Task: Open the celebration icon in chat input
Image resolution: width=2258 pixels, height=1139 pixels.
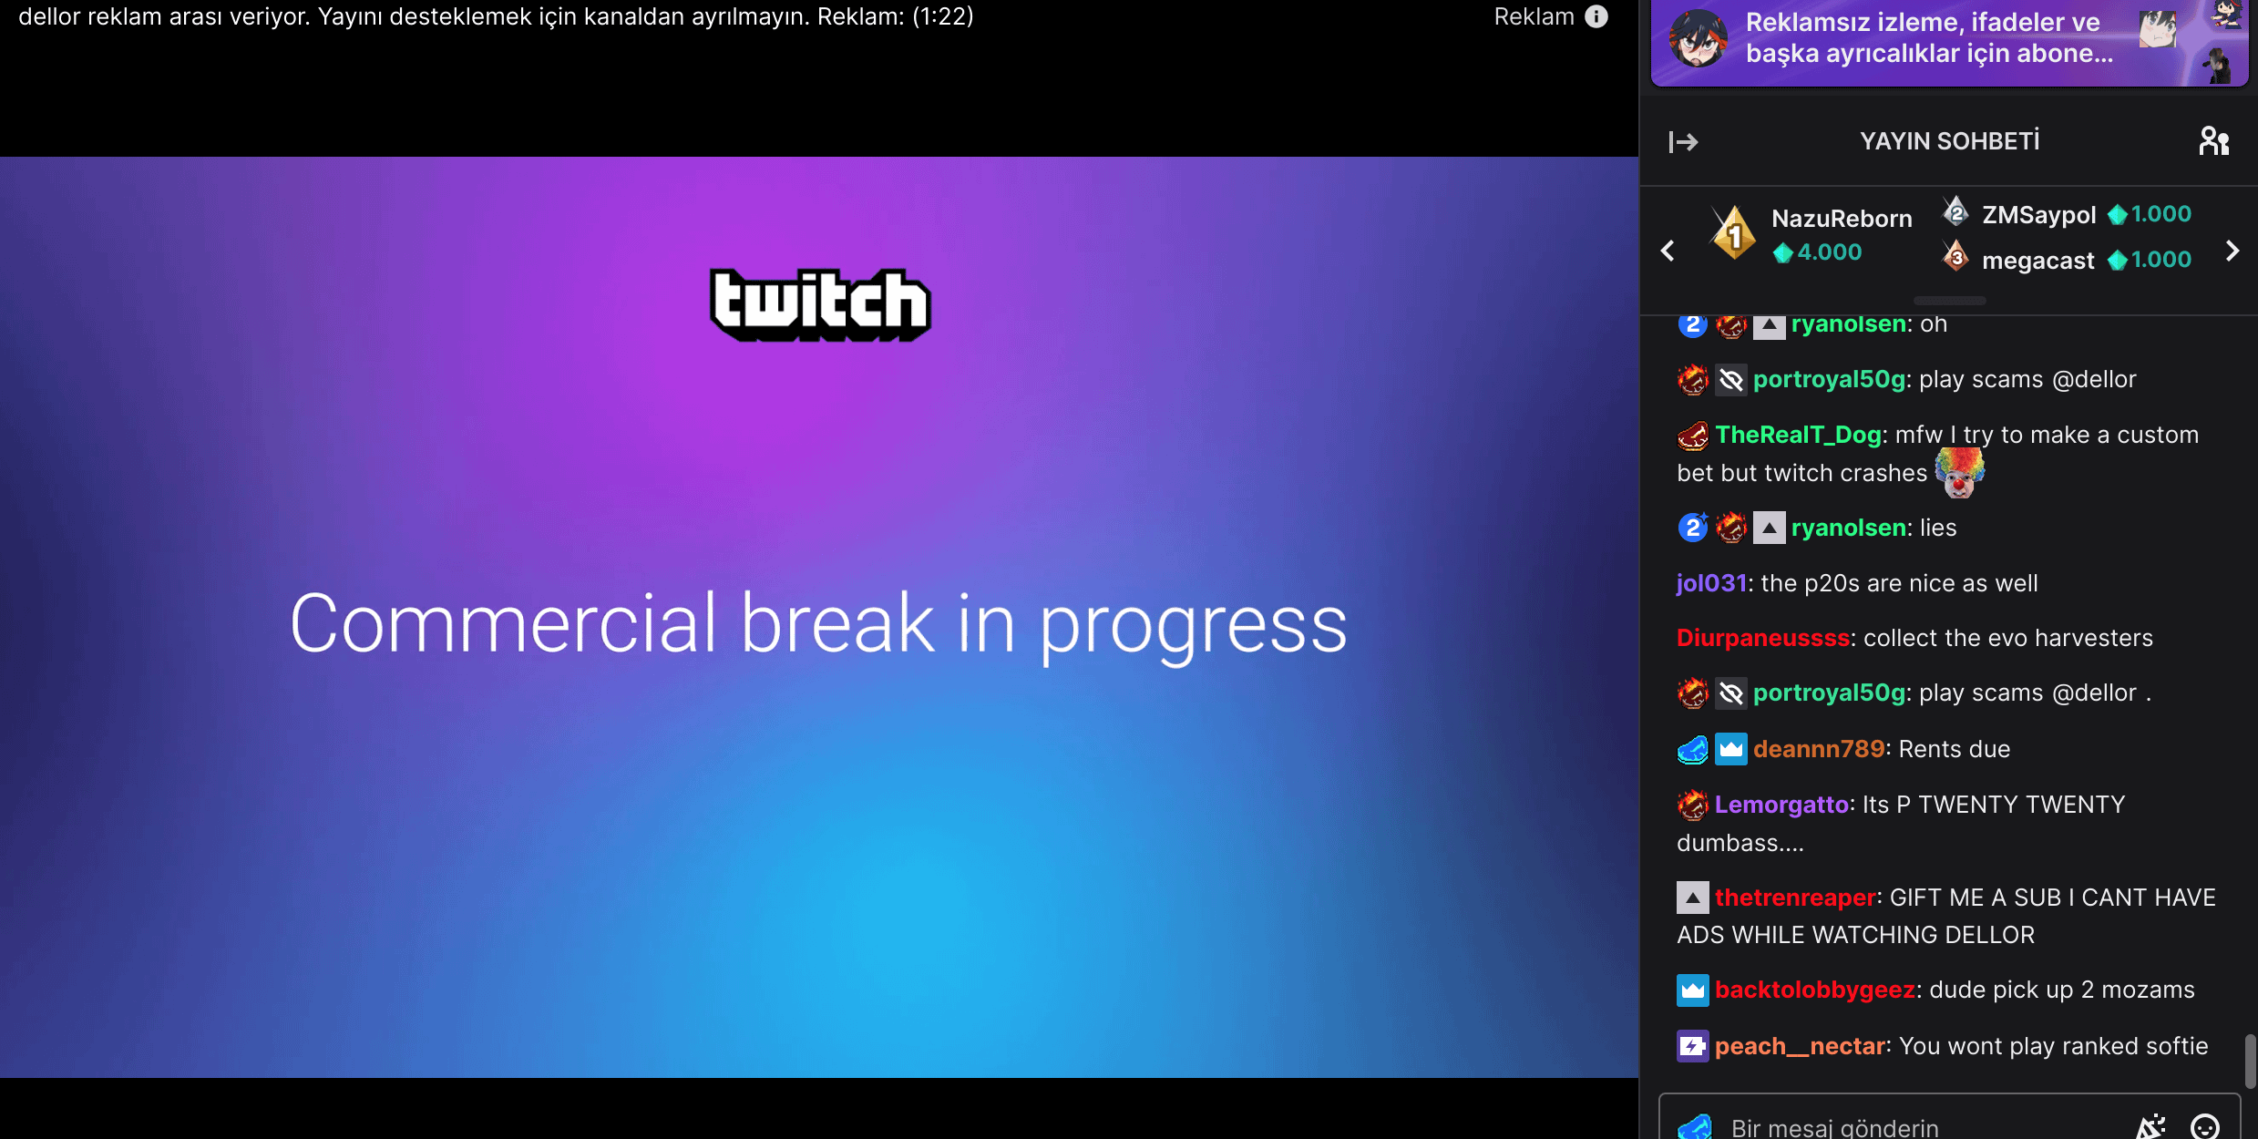Action: pos(2152,1126)
